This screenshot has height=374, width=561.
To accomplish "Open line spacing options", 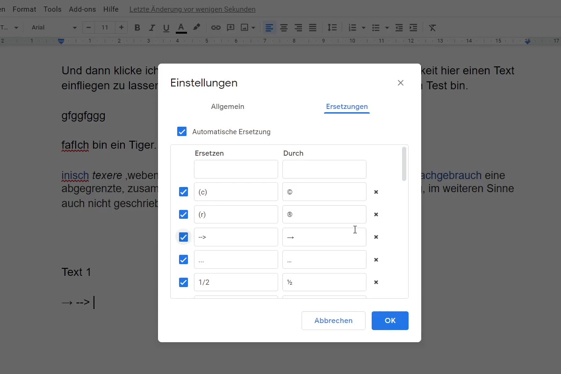I will pyautogui.click(x=332, y=28).
